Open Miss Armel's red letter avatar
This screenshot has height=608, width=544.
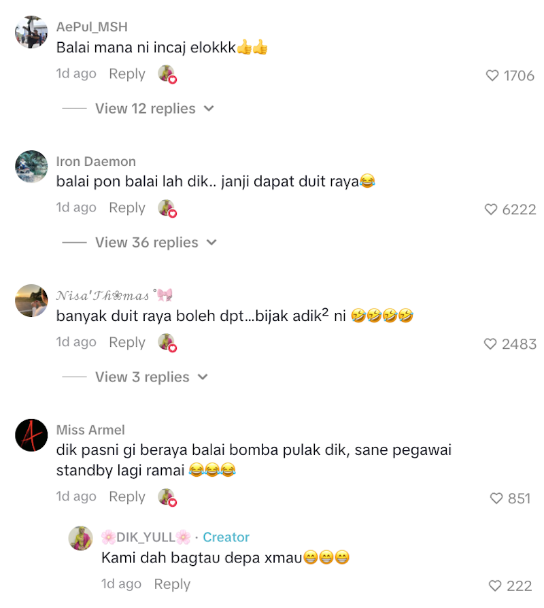tap(31, 435)
